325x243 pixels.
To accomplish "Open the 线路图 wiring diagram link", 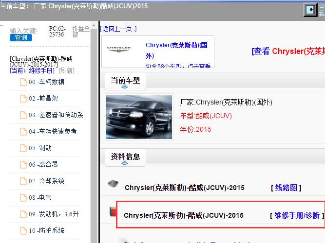I will (x=286, y=188).
